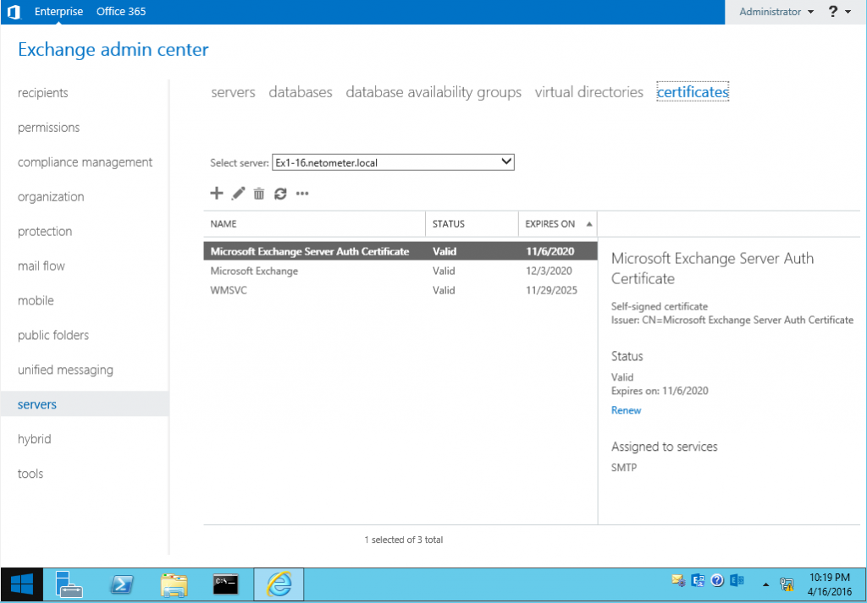Open the virtual directories tab
Screen dimensions: 867x603
pos(588,91)
